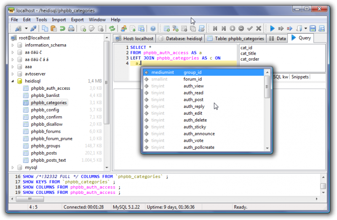The height and width of the screenshot is (220, 337).
Task: Choose group_id from autocomplete list
Action: 203,72
